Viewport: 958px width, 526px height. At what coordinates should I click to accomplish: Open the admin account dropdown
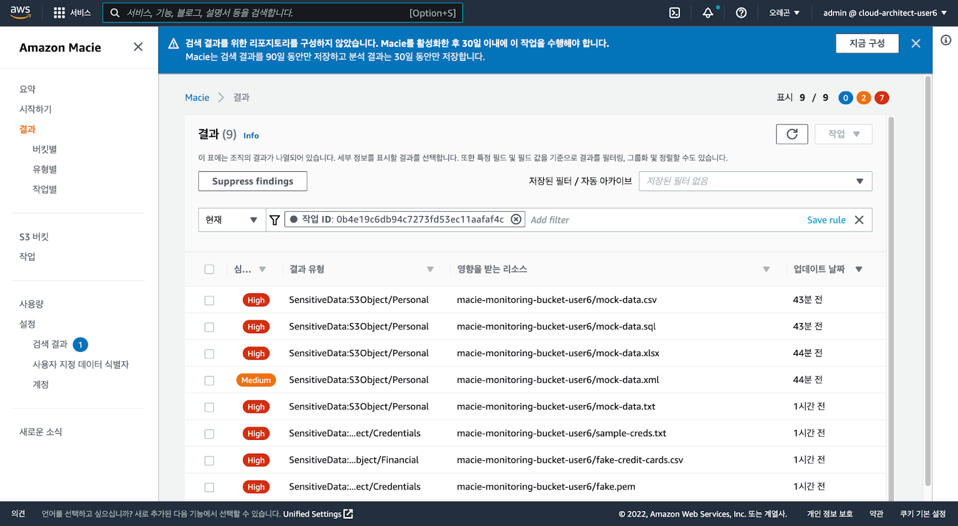pos(885,13)
